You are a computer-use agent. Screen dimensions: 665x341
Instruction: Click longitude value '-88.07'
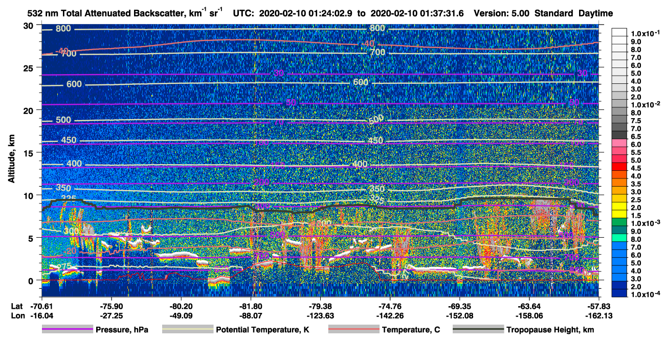251,315
